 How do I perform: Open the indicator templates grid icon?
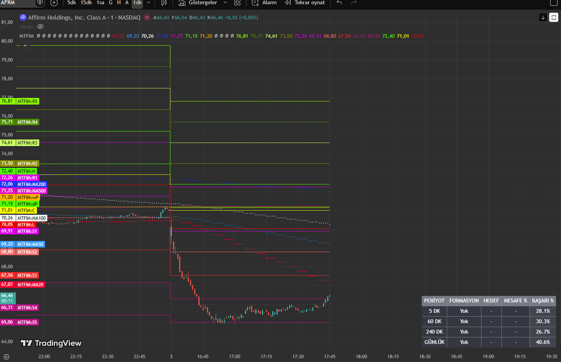237,3
